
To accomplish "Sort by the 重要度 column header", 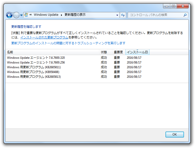I will click(118, 52).
